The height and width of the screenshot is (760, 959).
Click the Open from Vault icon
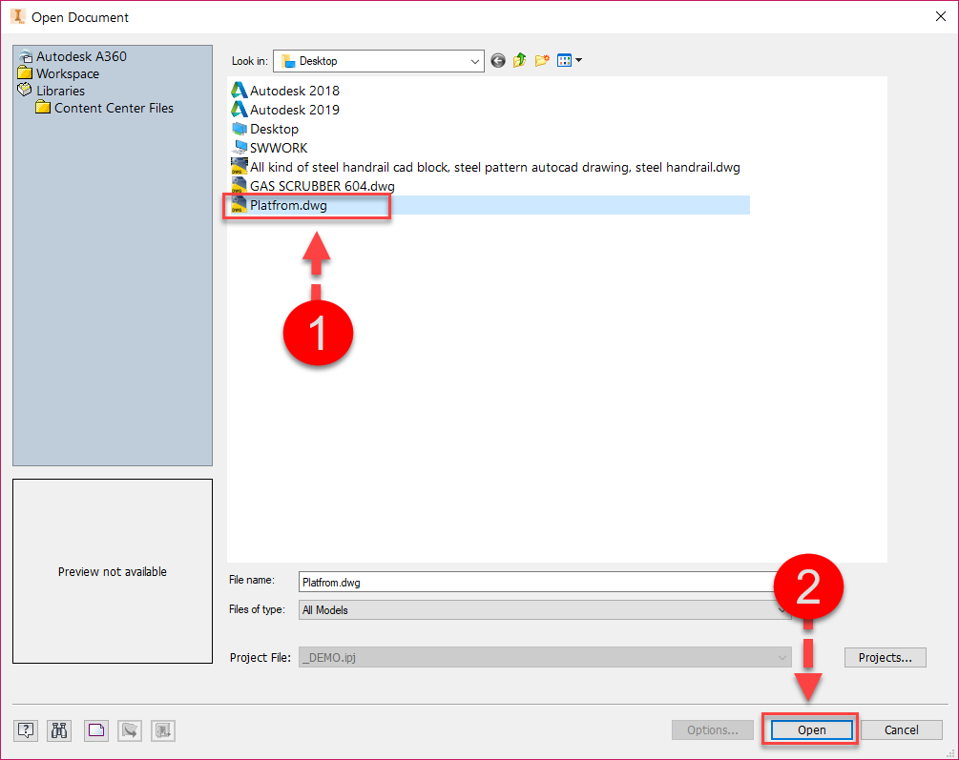[162, 730]
